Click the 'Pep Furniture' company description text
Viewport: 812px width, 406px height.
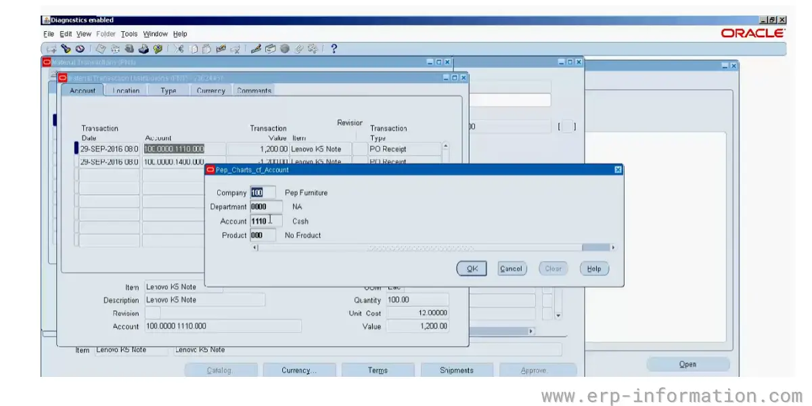(x=307, y=193)
